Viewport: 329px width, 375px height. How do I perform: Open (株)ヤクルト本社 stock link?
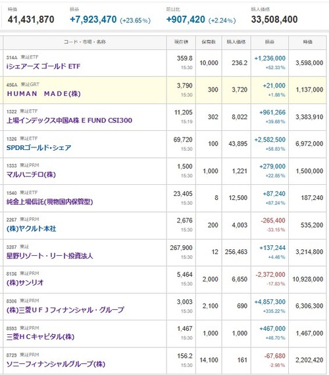coord(31,229)
